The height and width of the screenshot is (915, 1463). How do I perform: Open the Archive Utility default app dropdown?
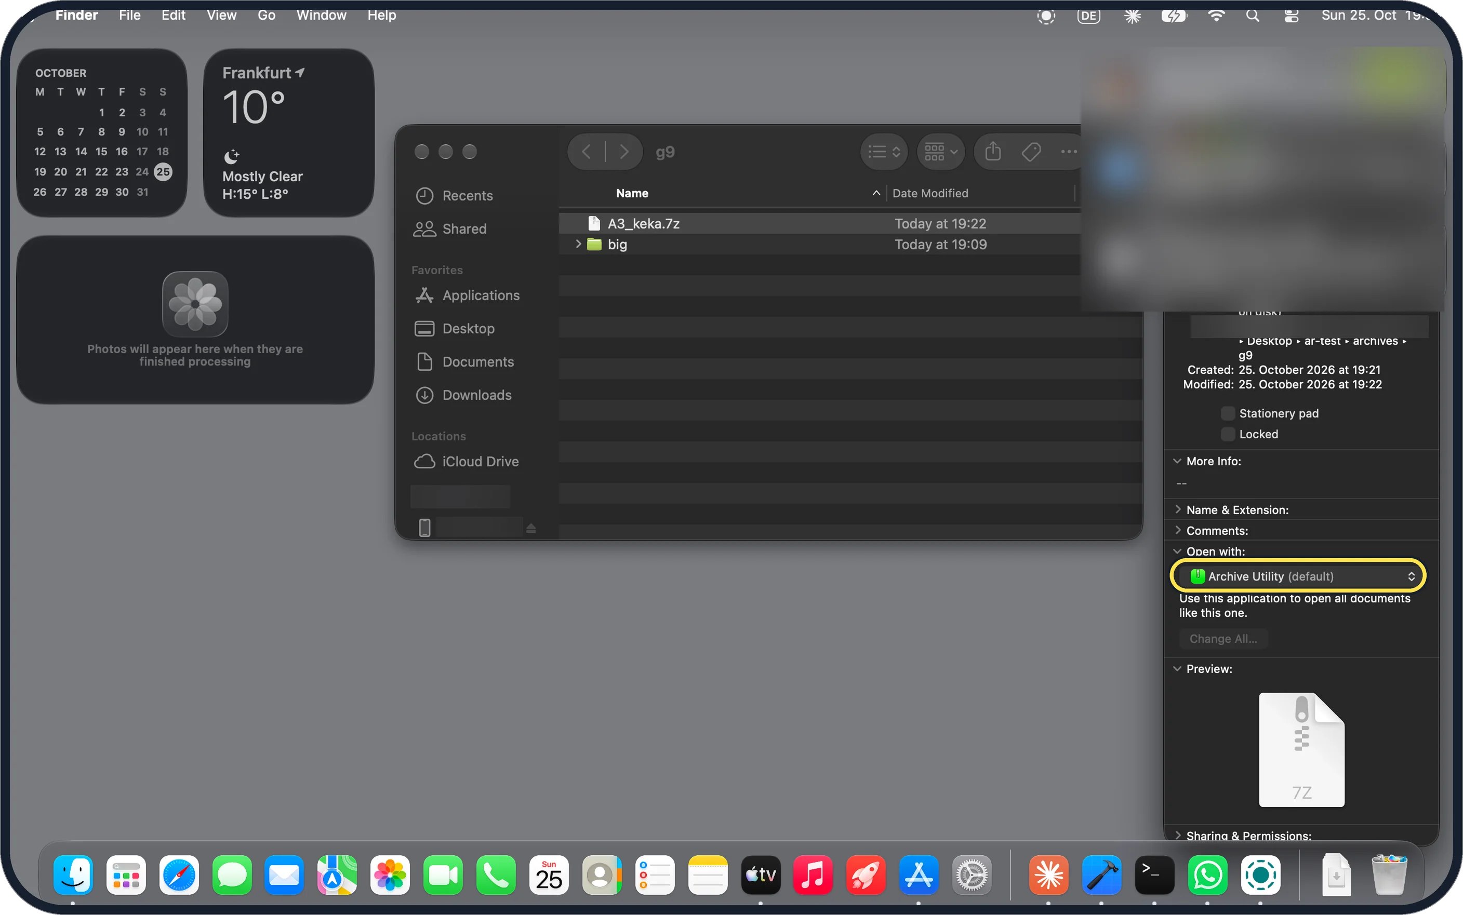1298,576
